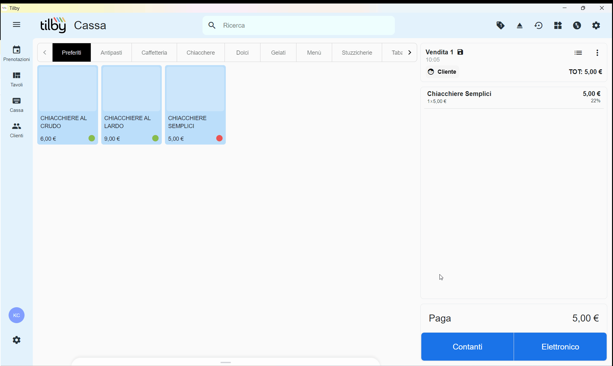
Task: Pay with Elettronico
Action: pyautogui.click(x=560, y=347)
